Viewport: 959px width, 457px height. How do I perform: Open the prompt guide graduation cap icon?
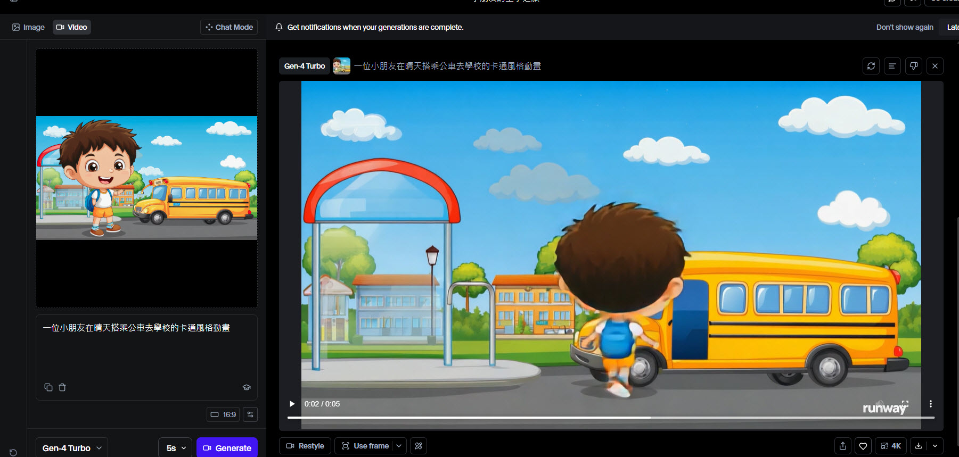click(247, 387)
